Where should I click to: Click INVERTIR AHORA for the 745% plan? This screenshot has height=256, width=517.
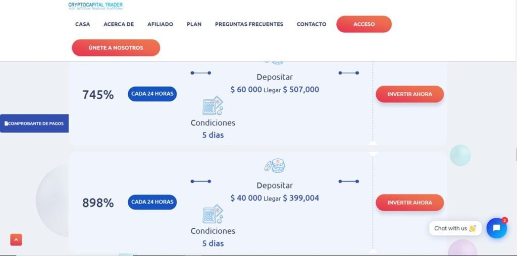click(410, 94)
